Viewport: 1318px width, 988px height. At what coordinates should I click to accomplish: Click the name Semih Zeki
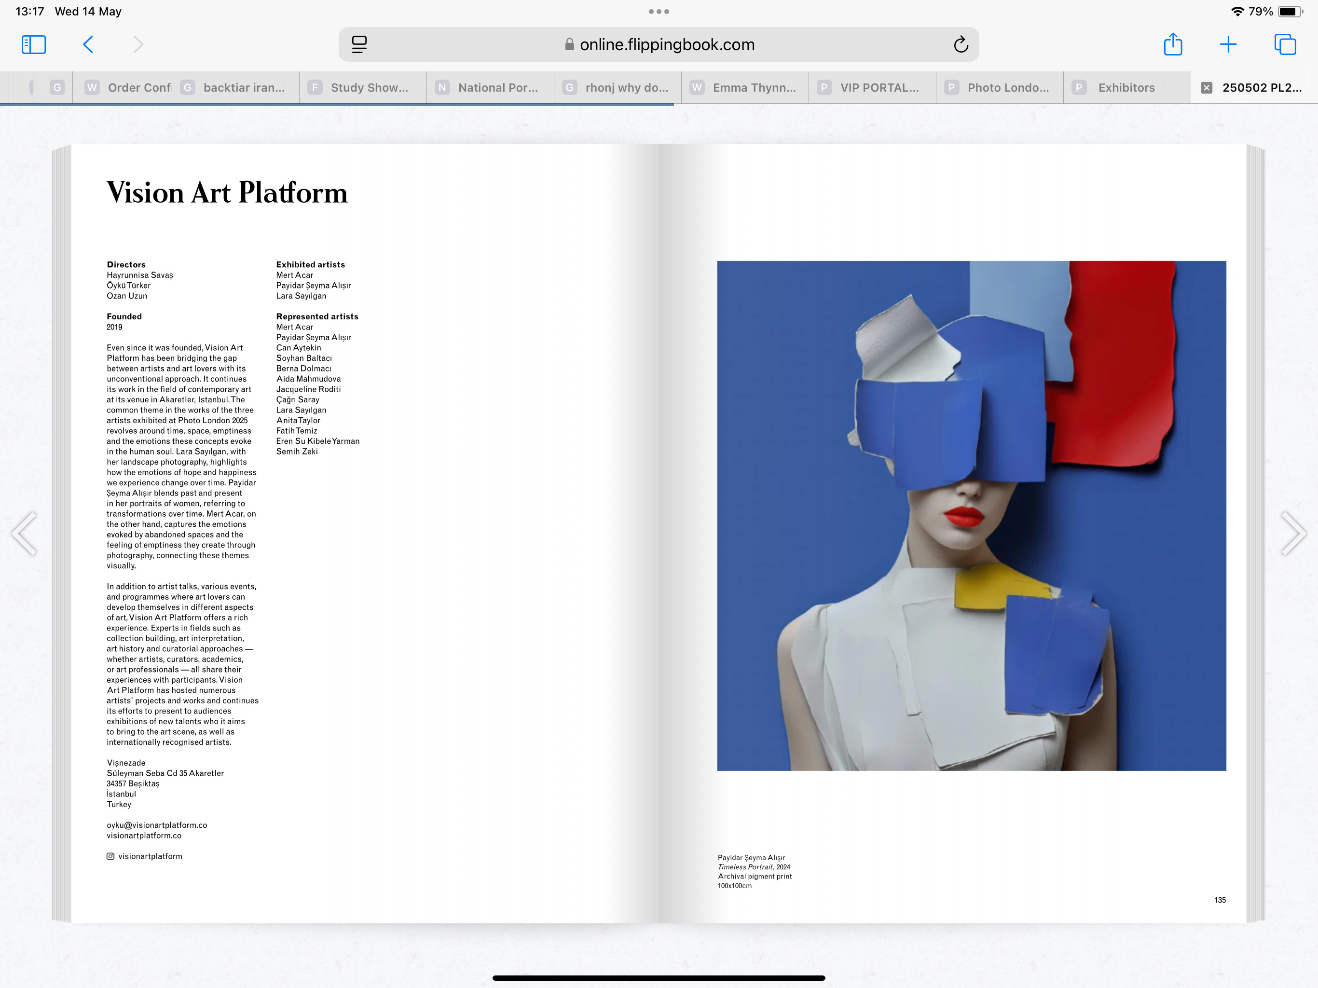(x=297, y=452)
